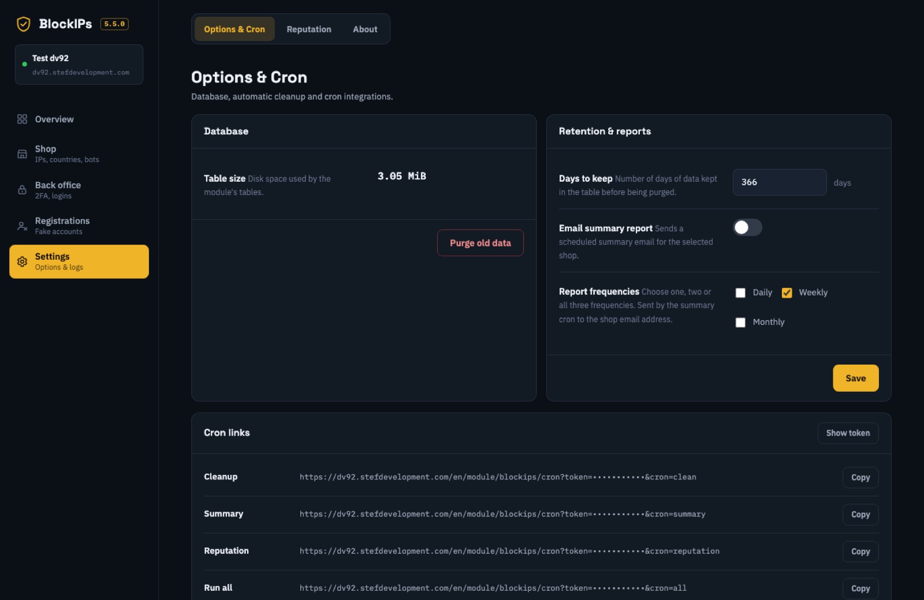
Task: Click the Back office lock icon
Action: [x=22, y=190]
